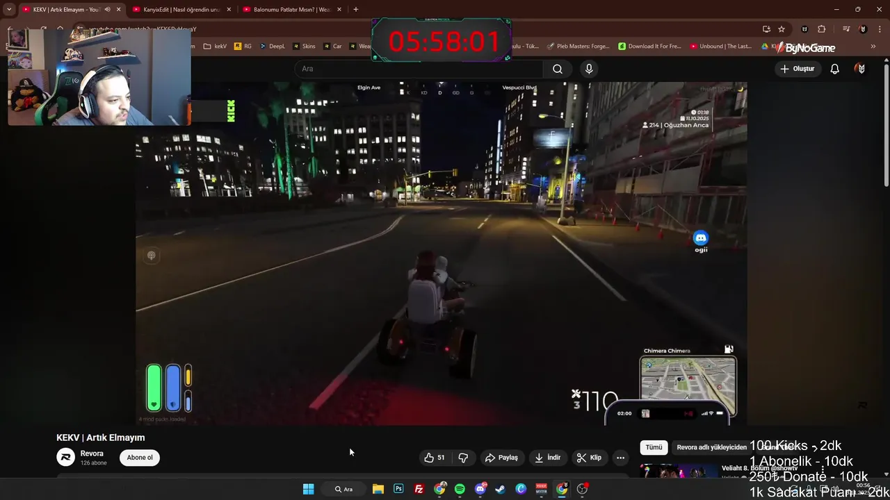Open the Revora channel name link
890x500 pixels.
pyautogui.click(x=92, y=453)
